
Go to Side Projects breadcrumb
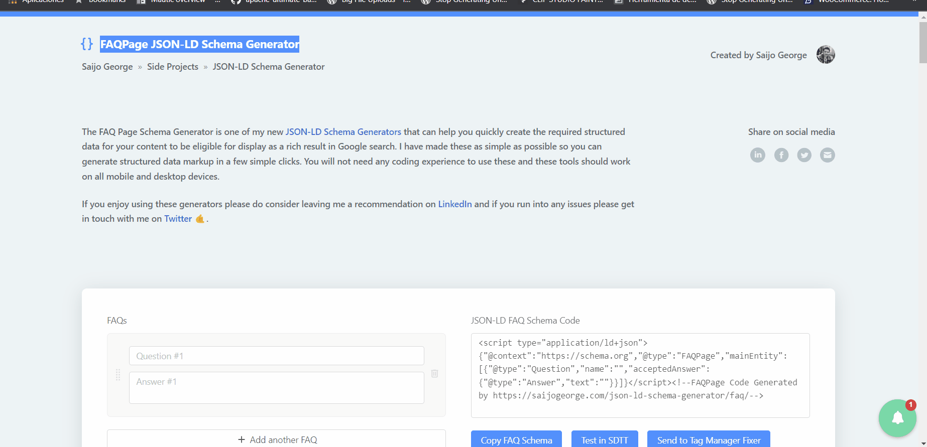point(172,67)
